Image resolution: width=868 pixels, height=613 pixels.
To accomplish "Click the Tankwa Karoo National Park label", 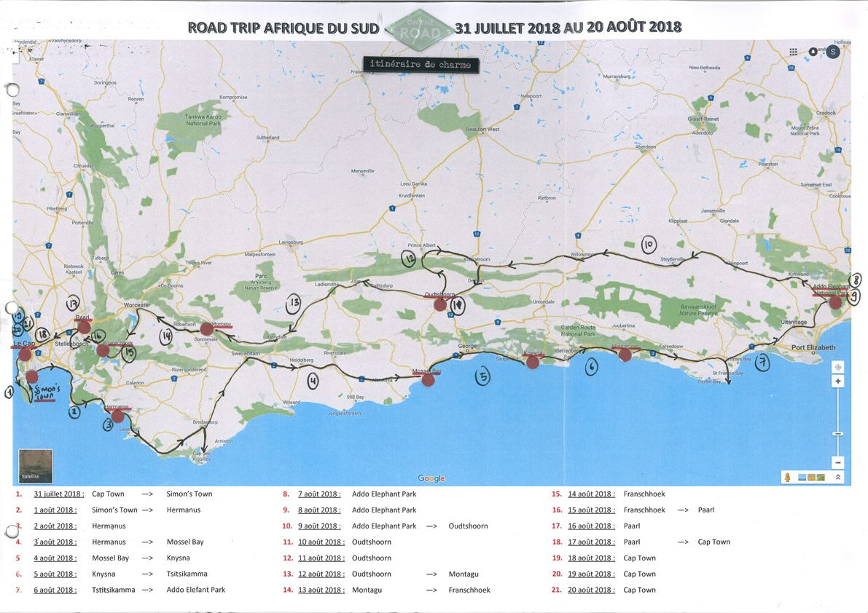I will tap(203, 120).
